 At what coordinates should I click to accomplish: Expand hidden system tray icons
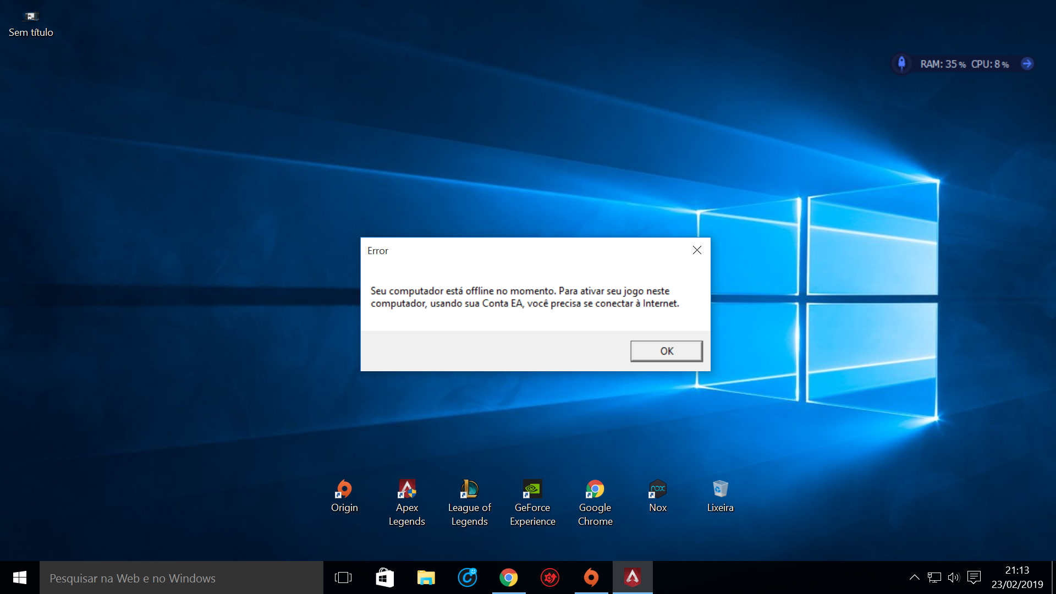pos(914,577)
